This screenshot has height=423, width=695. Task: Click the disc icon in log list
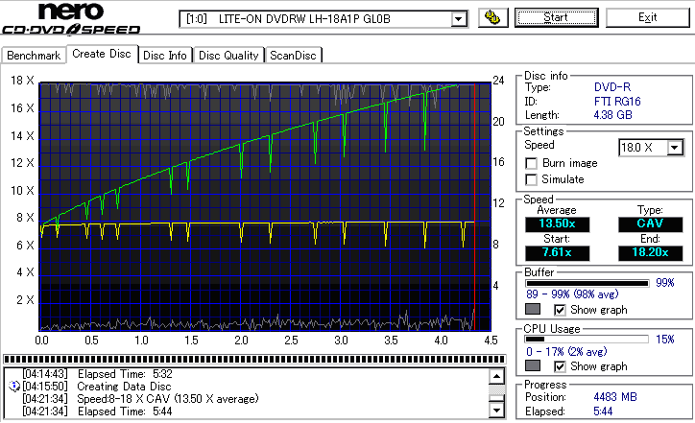[14, 387]
